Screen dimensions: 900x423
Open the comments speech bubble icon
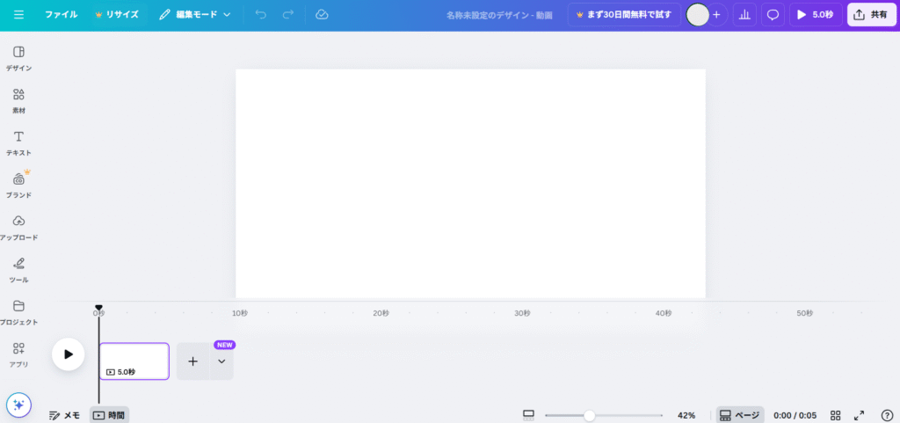click(773, 14)
